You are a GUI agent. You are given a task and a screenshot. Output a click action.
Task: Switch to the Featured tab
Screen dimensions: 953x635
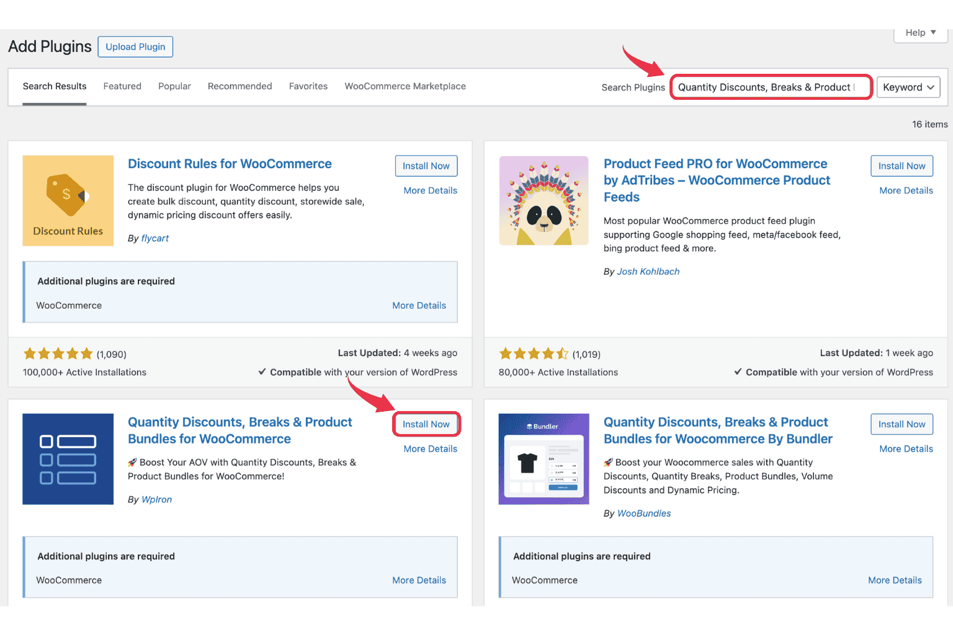(x=122, y=86)
